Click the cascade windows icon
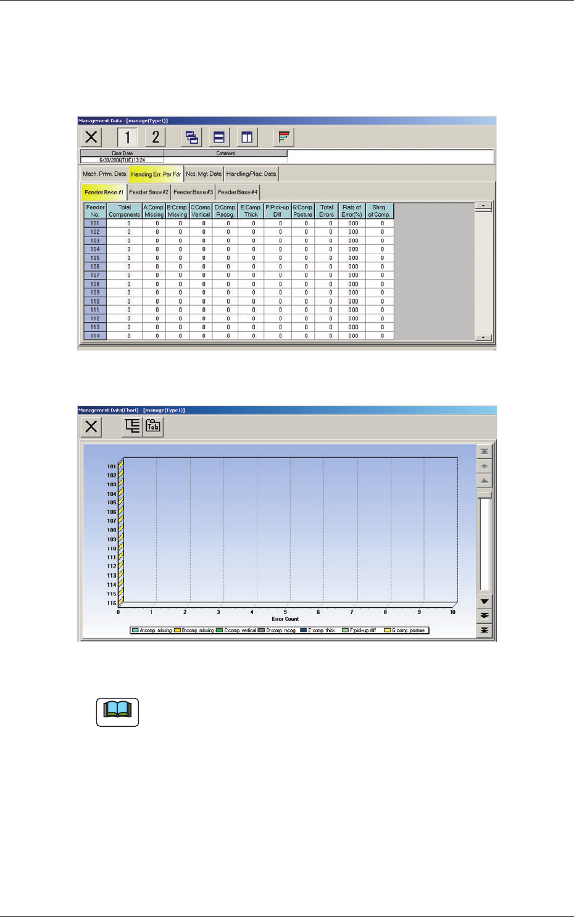 [192, 137]
